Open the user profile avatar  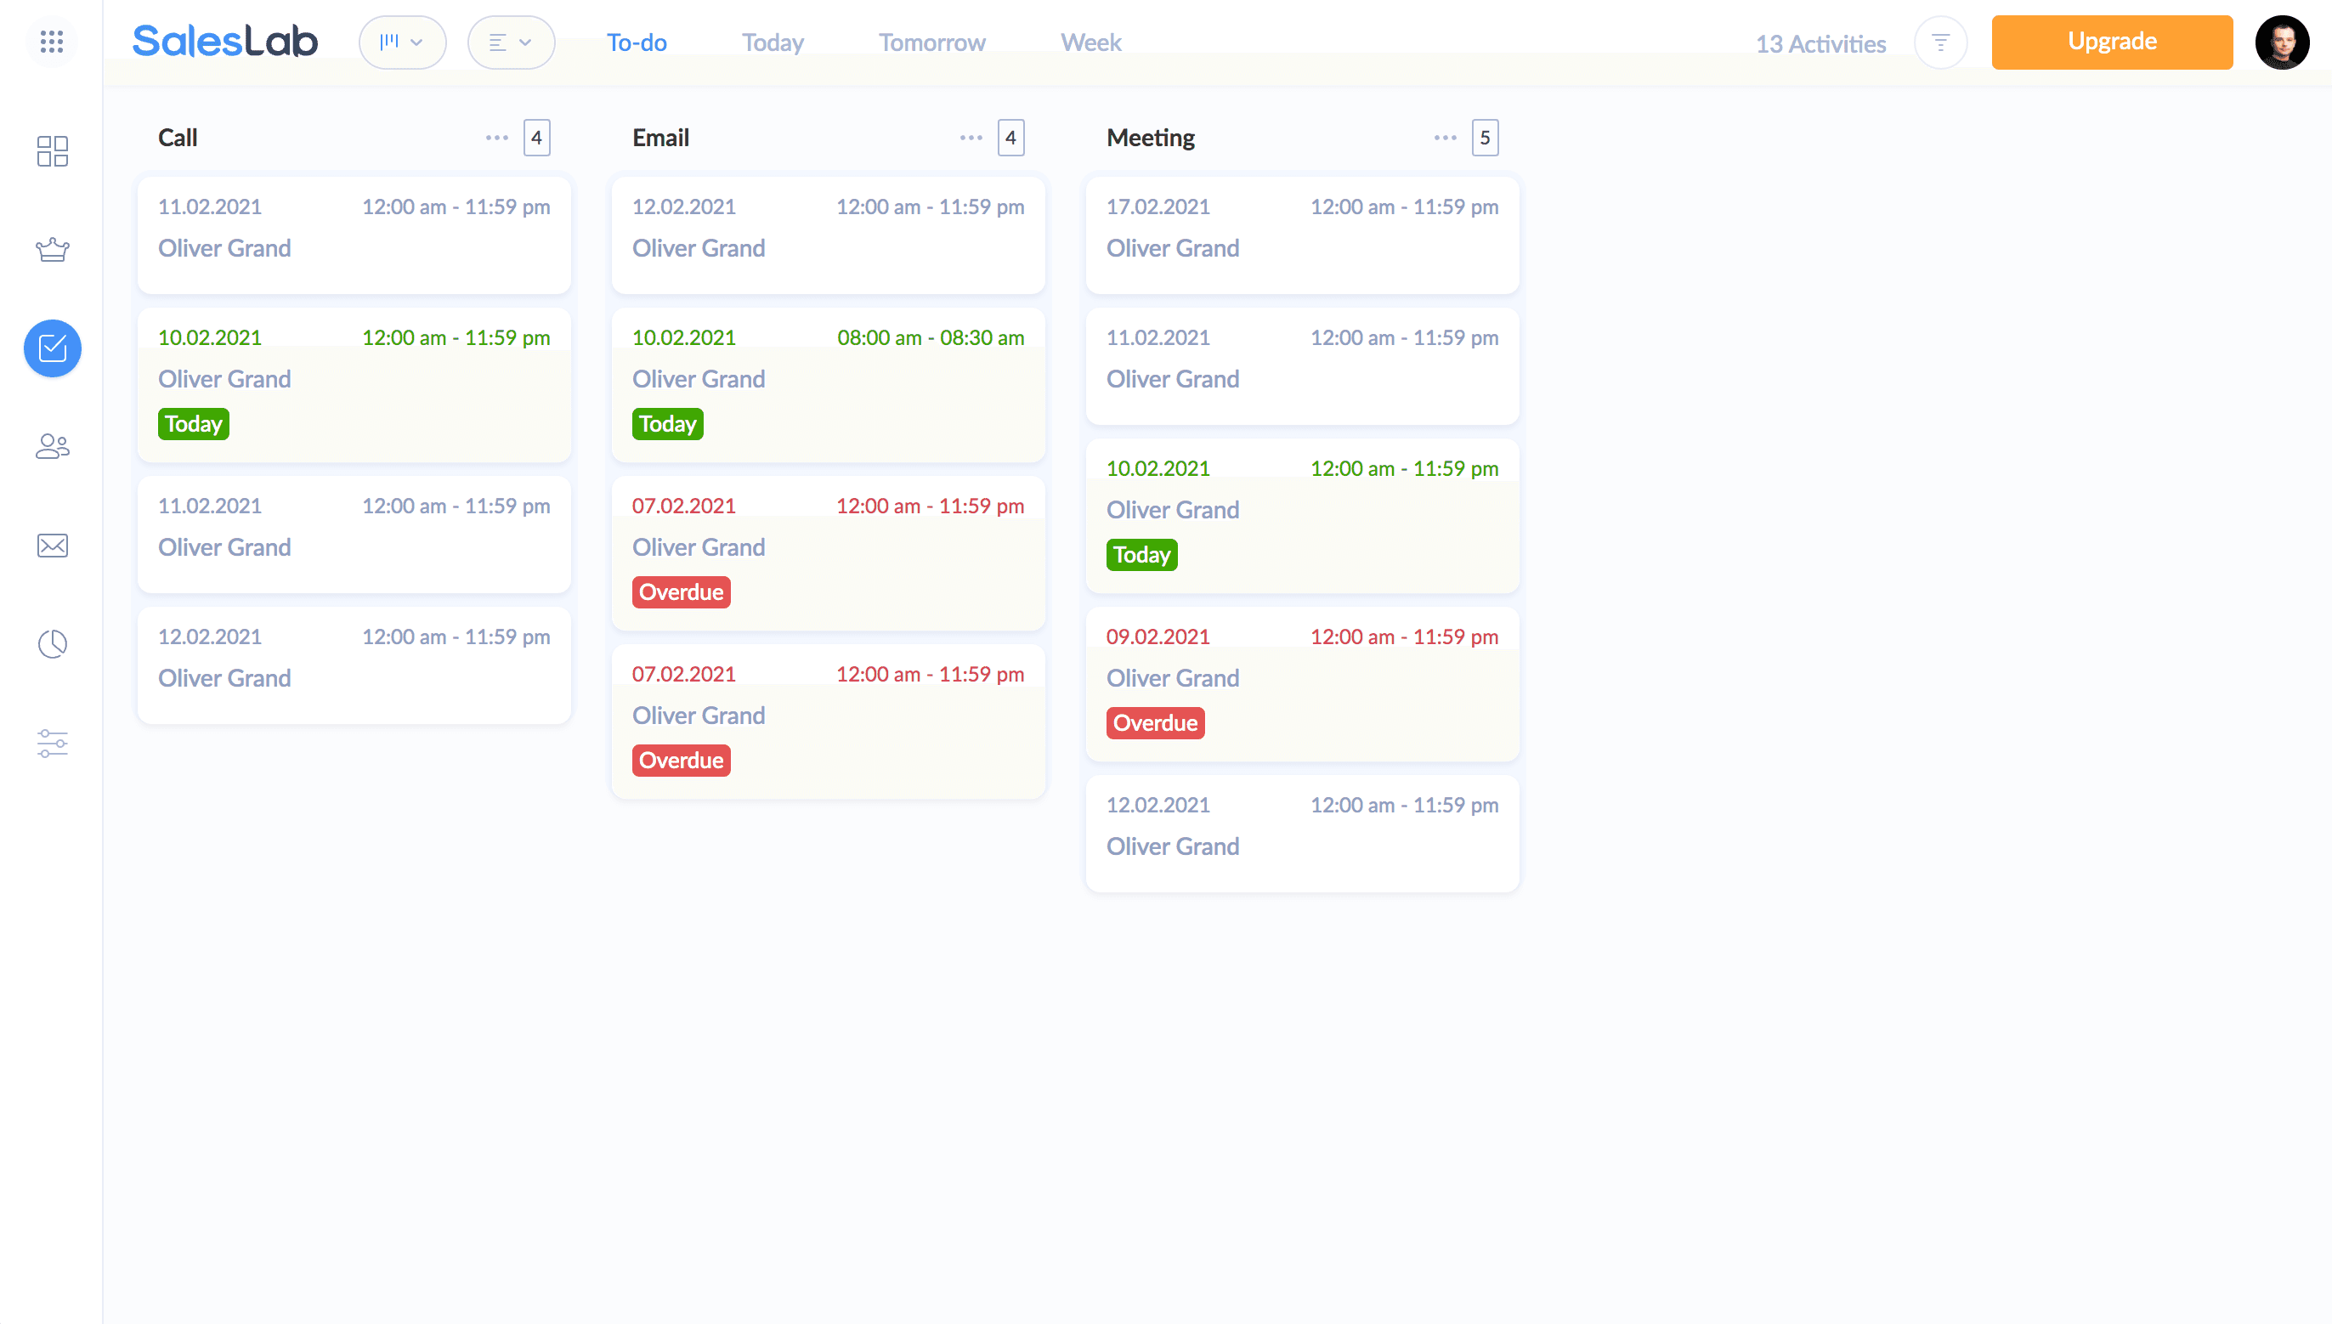coord(2281,42)
